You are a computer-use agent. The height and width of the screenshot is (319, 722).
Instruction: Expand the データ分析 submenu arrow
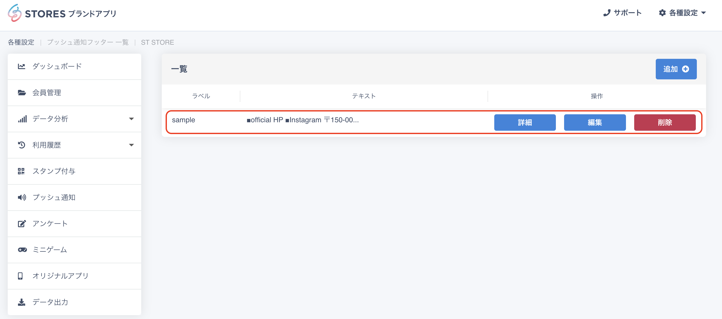coord(131,119)
